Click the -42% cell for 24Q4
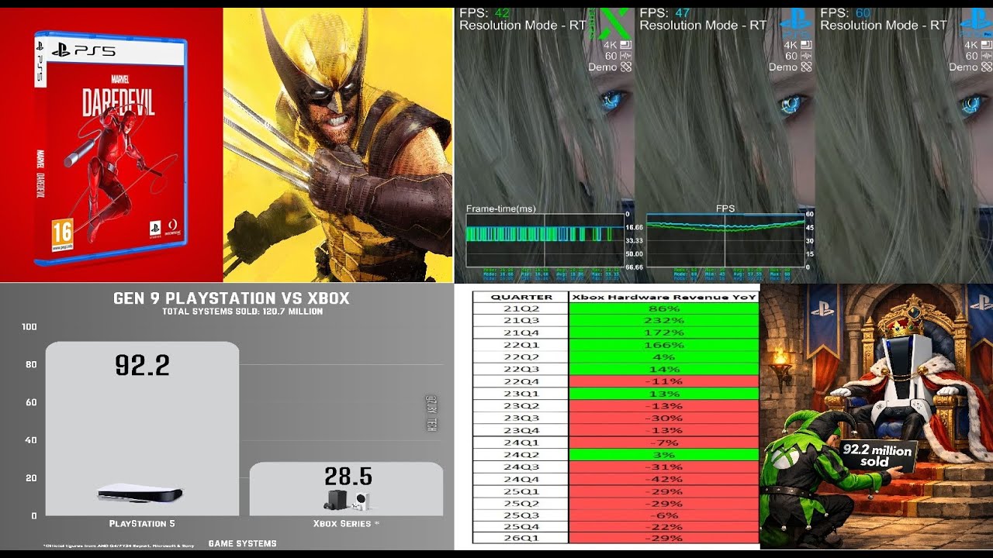993x558 pixels. (664, 480)
